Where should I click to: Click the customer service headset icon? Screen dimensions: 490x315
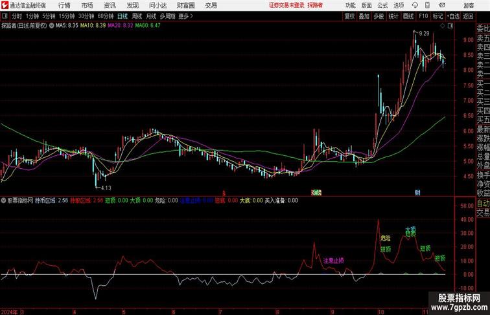415,5
